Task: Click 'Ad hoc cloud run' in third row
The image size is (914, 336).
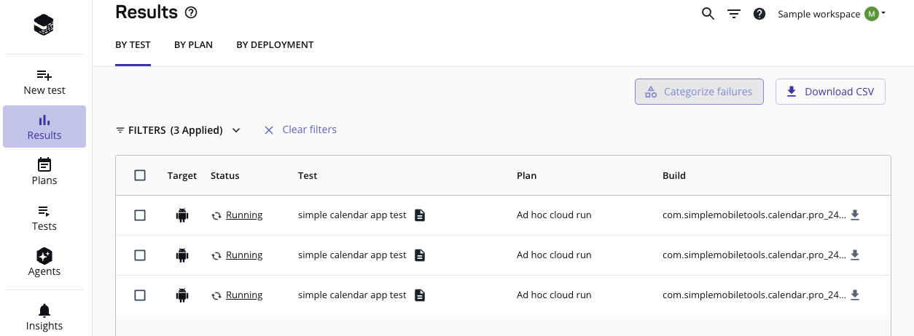Action: pyautogui.click(x=554, y=295)
